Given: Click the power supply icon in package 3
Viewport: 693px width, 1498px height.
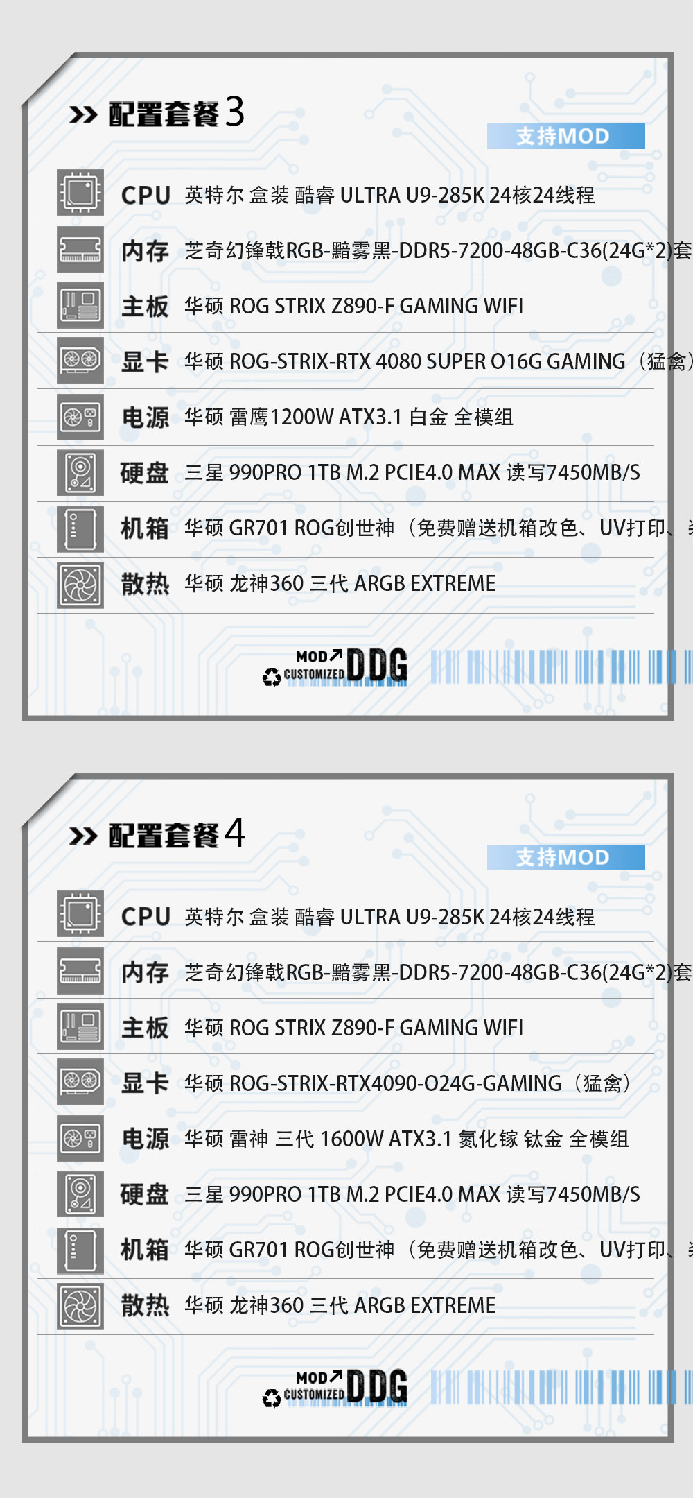Looking at the screenshot, I should point(80,417).
